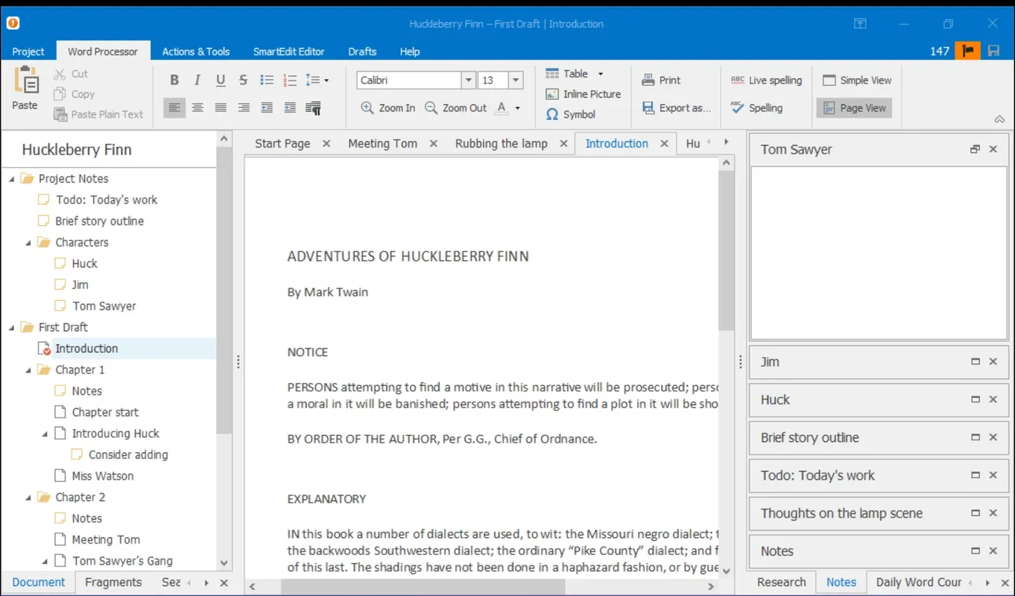Toggle Italic formatting

[x=197, y=80]
